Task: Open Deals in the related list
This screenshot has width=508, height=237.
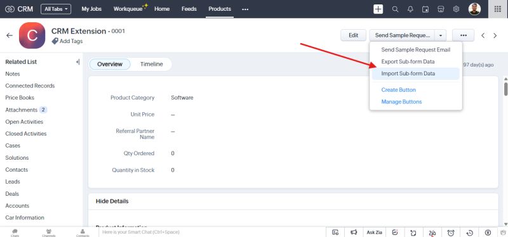Action: (x=12, y=194)
